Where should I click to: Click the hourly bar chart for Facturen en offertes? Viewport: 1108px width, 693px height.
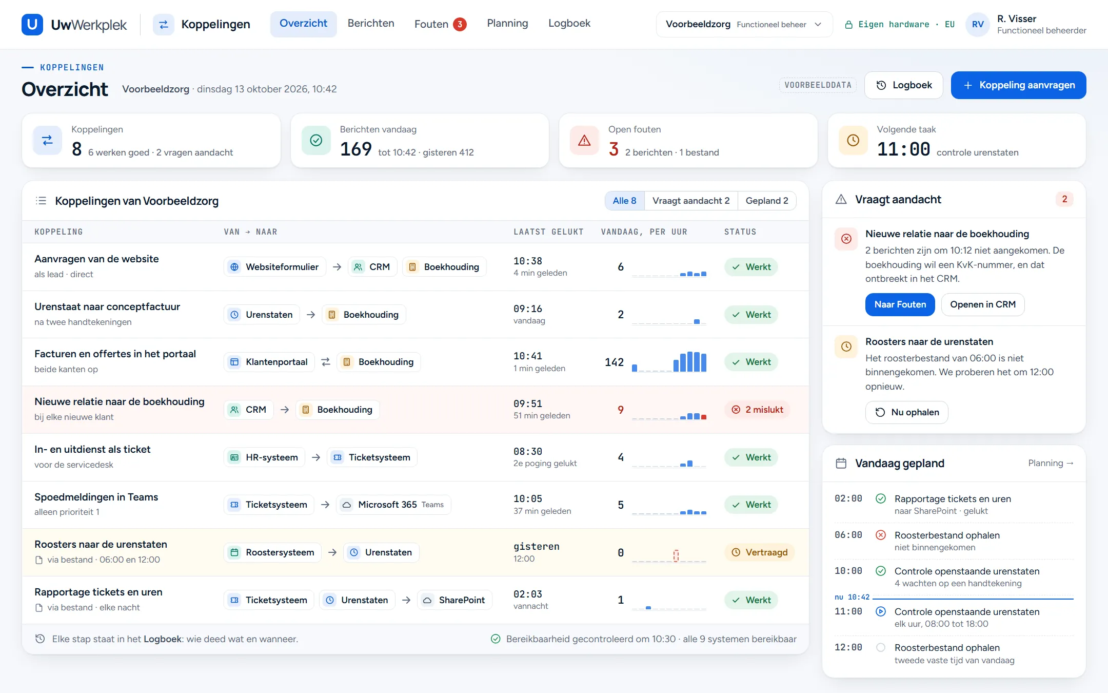point(669,362)
